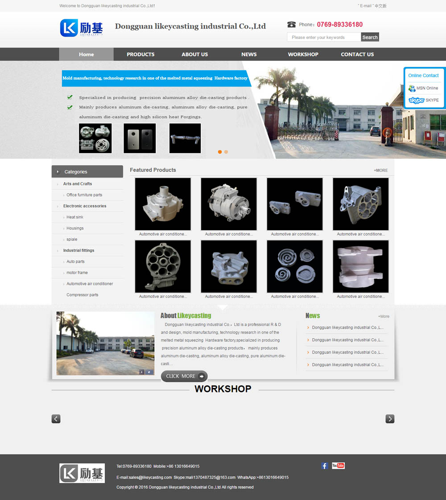
Task: Click the CLICK MORE button
Action: point(184,376)
